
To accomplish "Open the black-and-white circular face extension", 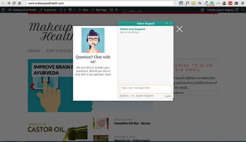I will tap(224, 3).
